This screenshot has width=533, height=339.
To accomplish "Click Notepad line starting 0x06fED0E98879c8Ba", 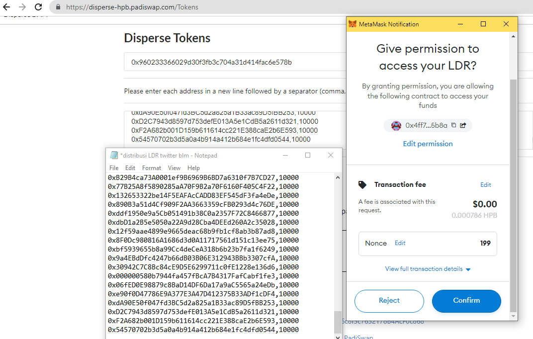I will [203, 285].
